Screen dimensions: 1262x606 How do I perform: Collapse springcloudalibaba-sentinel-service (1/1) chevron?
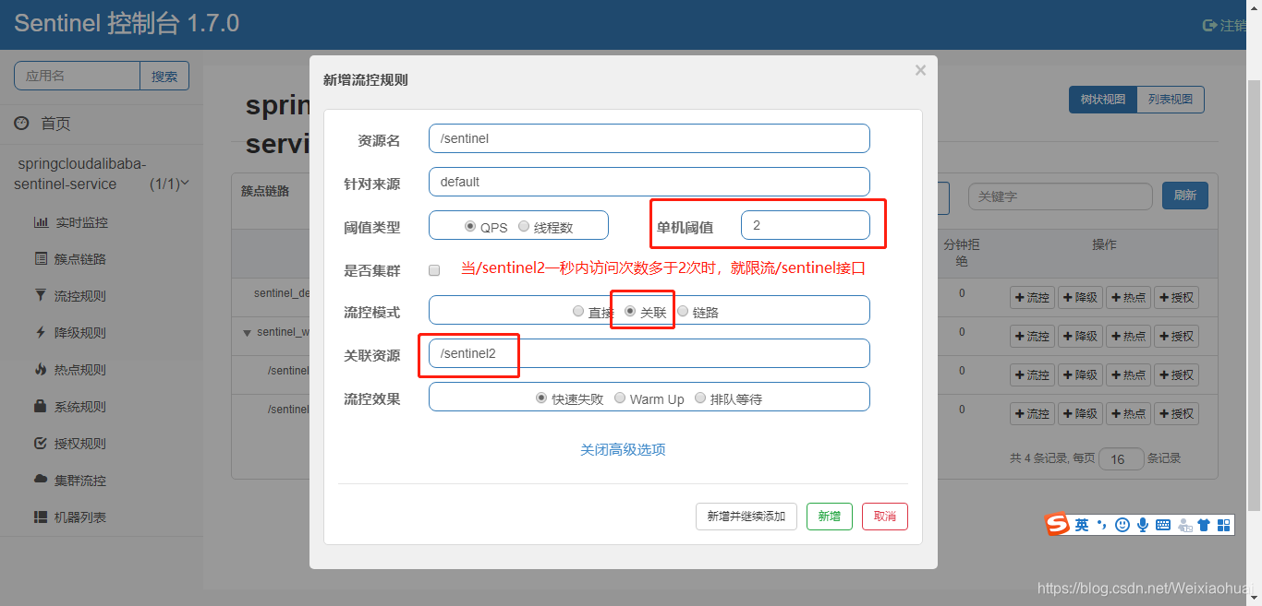(x=185, y=183)
